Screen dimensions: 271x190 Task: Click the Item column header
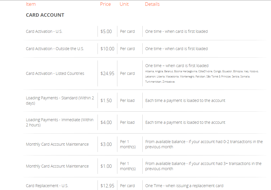pyautogui.click(x=31, y=4)
